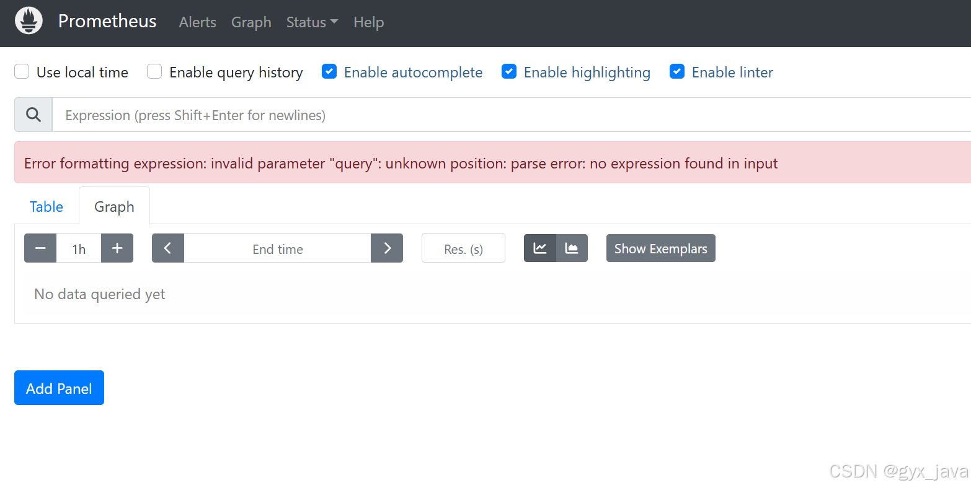Screen dimensions: 971x488
Task: Increase the time range with plus button
Action: tap(117, 248)
